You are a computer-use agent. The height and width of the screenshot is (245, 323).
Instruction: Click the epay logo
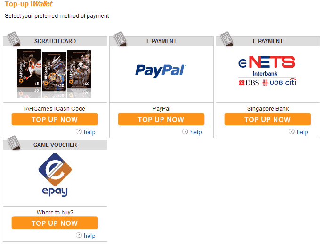(55, 175)
